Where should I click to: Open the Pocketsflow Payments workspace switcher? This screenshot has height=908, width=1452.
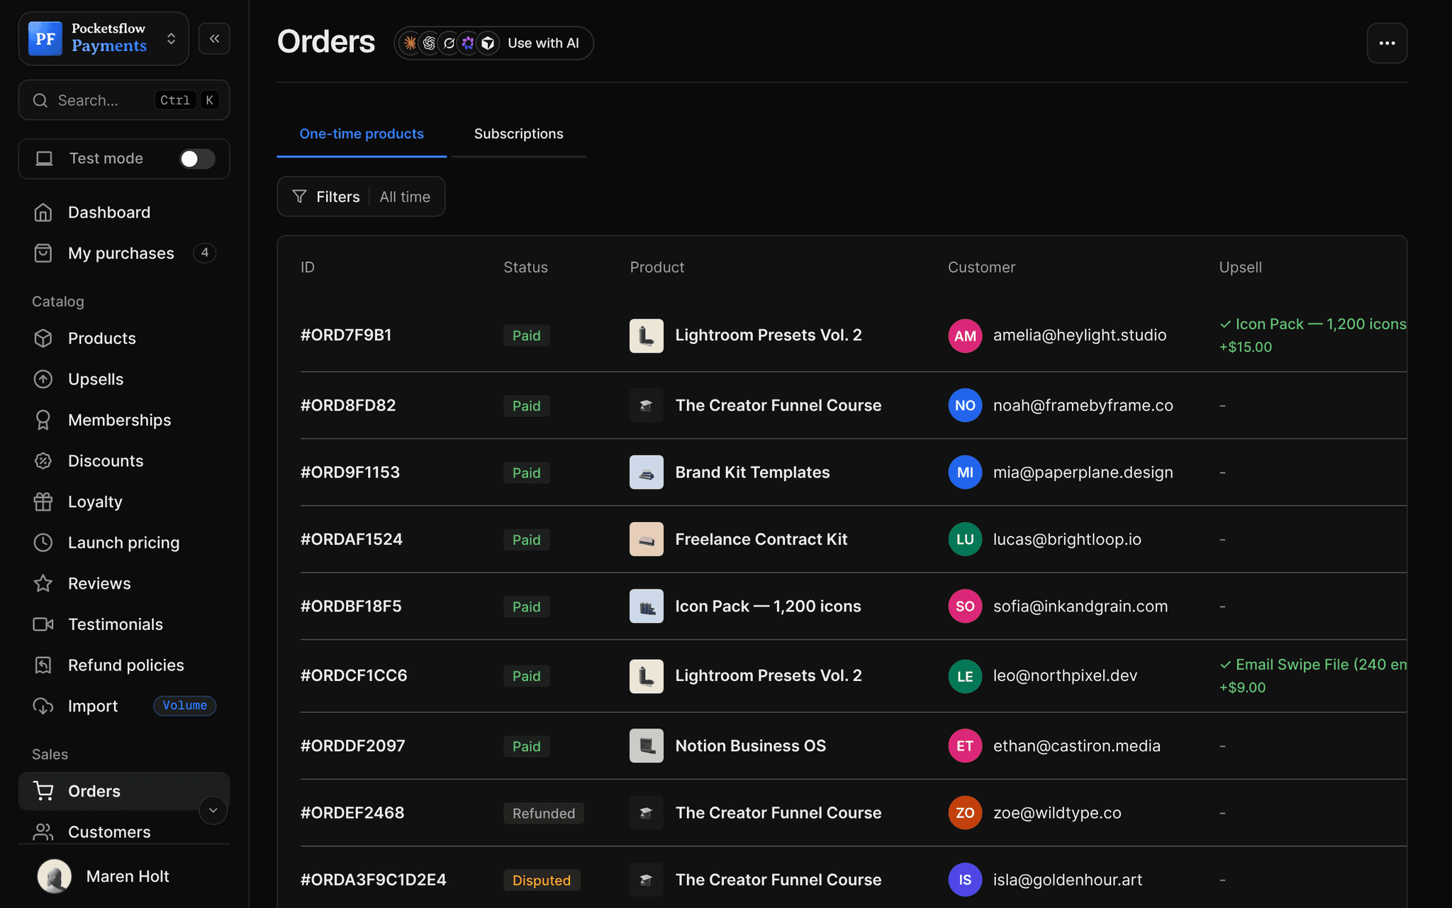[104, 38]
